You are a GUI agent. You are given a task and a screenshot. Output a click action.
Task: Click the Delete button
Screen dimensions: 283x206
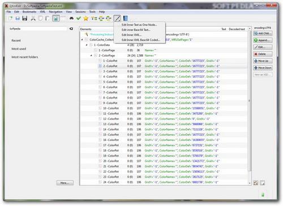tap(263, 54)
